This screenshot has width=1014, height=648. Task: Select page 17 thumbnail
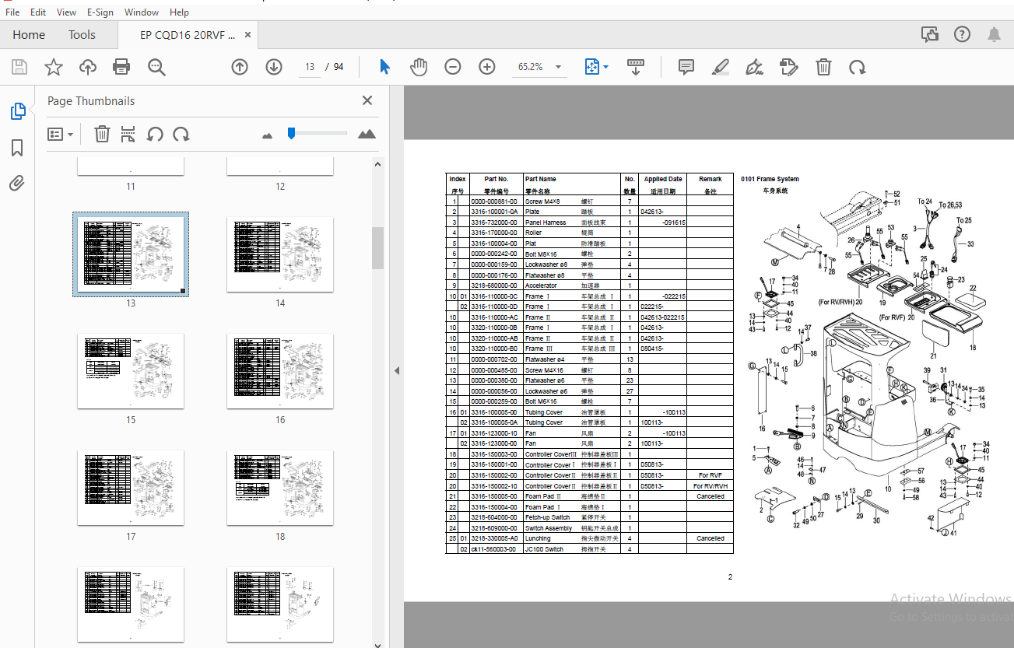(131, 489)
